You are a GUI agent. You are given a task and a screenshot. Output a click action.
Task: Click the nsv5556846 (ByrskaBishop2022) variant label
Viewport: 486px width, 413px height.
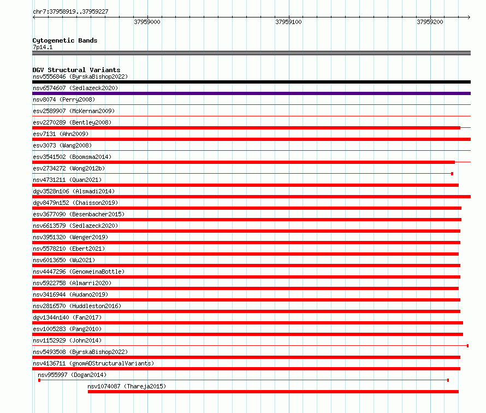click(80, 76)
